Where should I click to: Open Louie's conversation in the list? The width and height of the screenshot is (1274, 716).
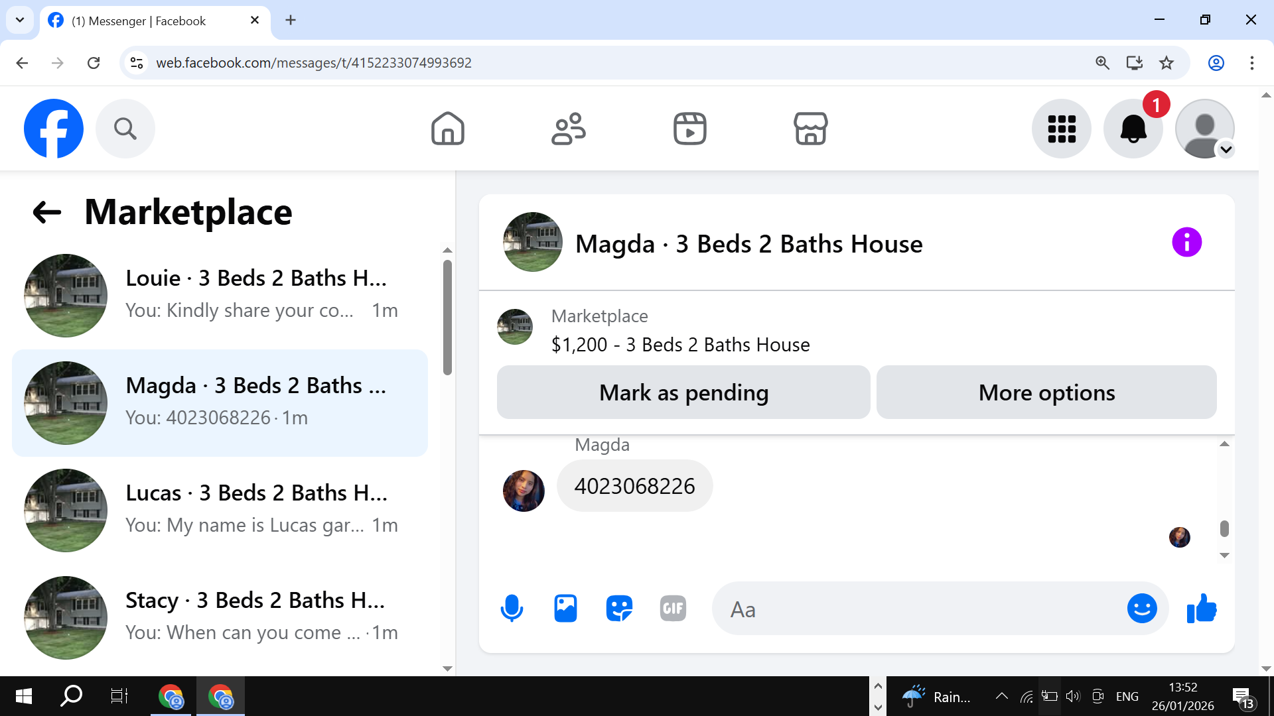220,295
